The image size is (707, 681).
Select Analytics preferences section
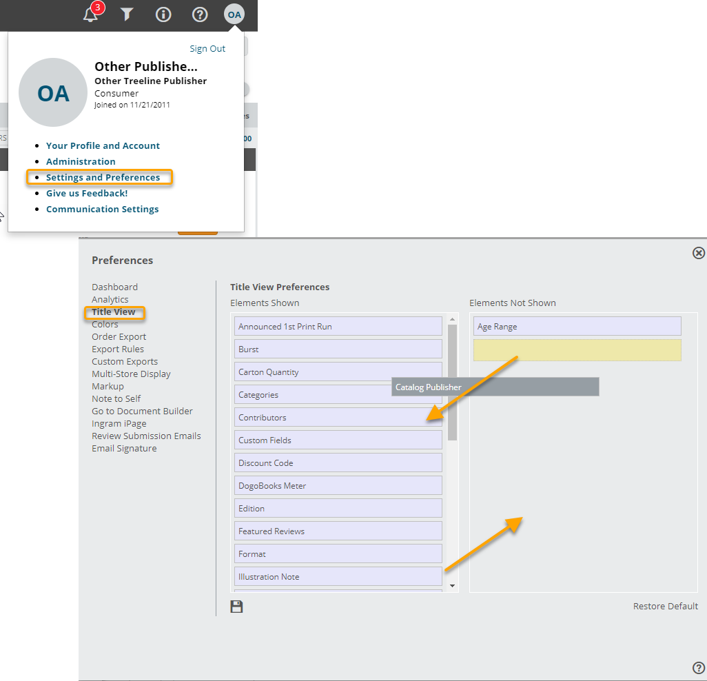click(x=110, y=299)
